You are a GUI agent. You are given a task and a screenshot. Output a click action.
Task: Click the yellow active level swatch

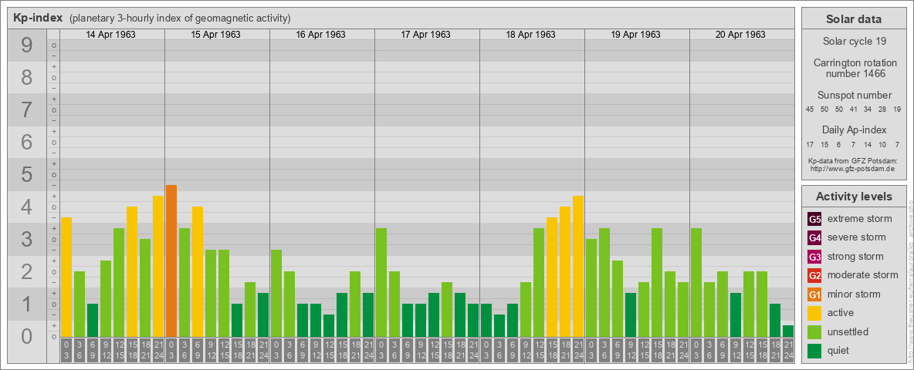[x=814, y=313]
